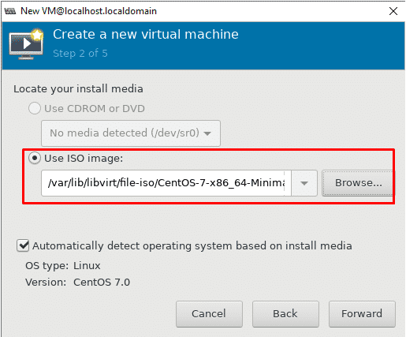This screenshot has width=406, height=337.
Task: Click the Version CentOS 7.0 value
Action: (x=102, y=283)
